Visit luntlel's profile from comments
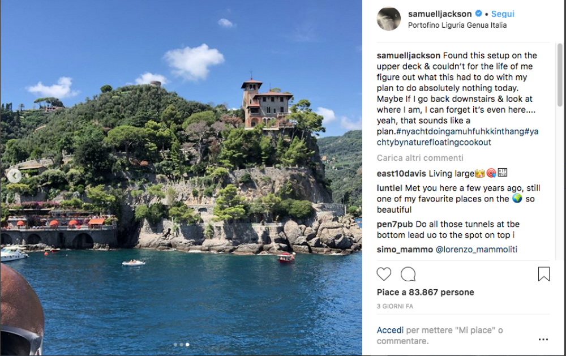 (389, 188)
